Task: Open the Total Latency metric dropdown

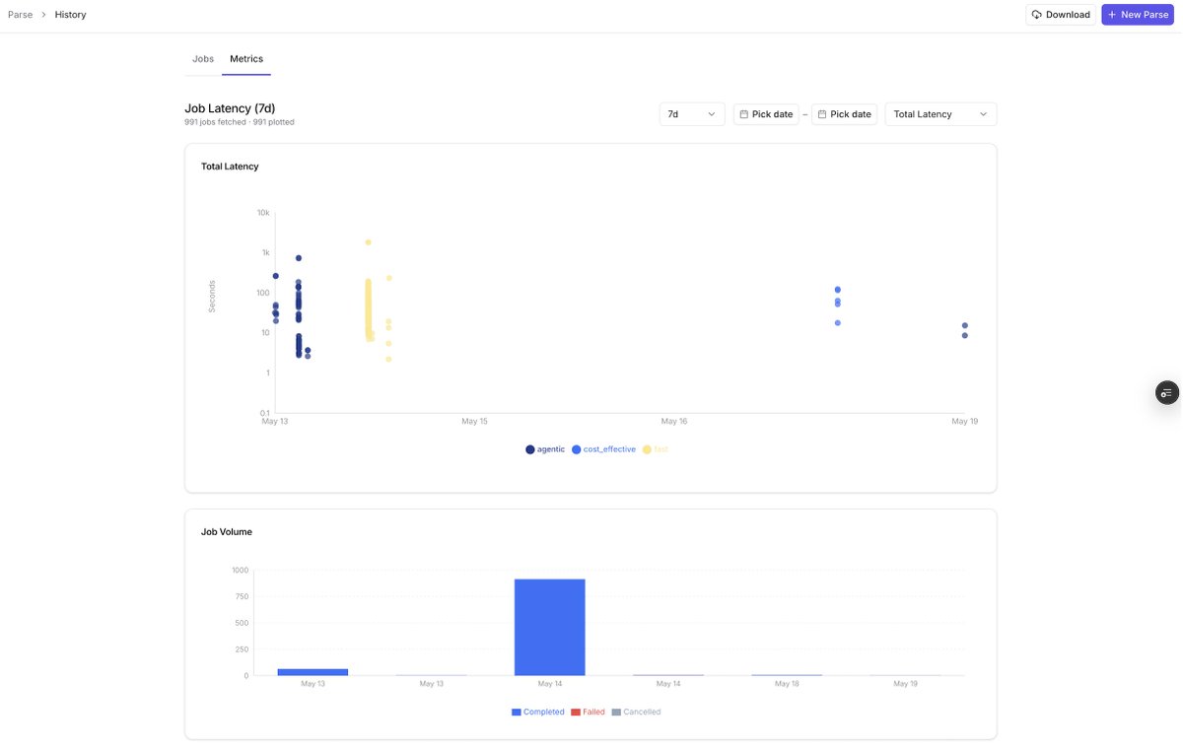Action: (x=940, y=114)
